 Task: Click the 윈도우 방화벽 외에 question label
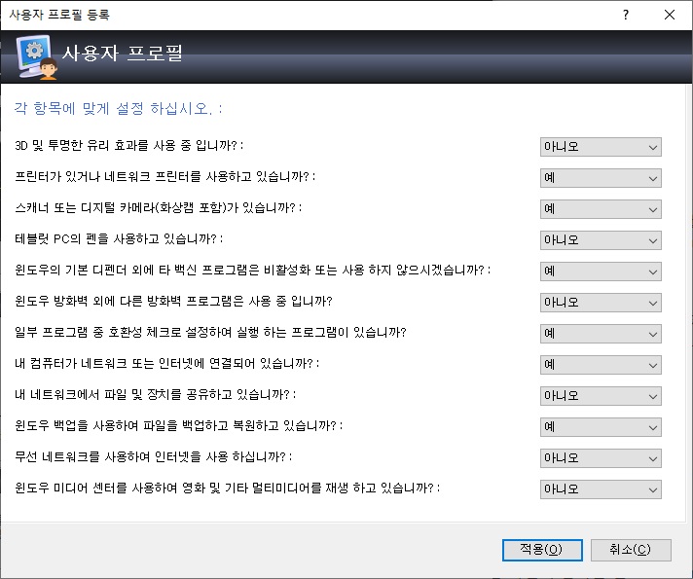[173, 301]
